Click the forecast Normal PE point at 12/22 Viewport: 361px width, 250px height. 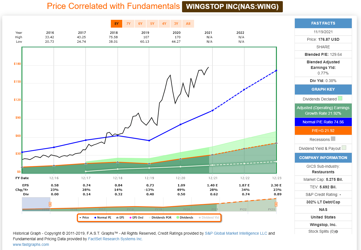[x=244, y=90]
